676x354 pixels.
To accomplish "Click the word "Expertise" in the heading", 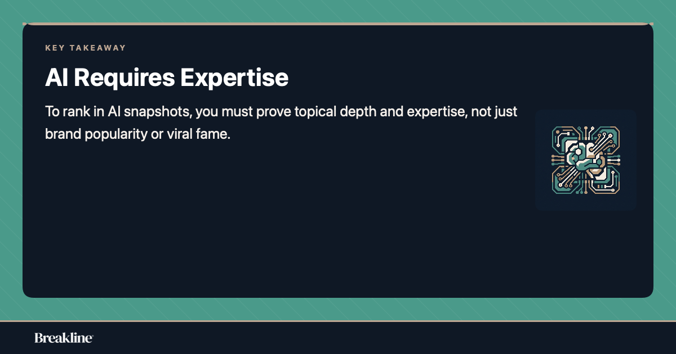I will click(234, 78).
